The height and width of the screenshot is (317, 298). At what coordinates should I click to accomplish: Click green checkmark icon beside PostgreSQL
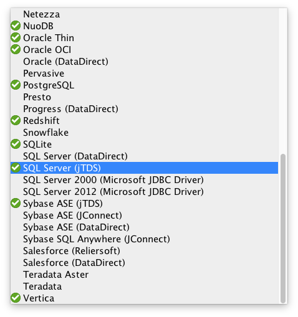click(x=16, y=85)
